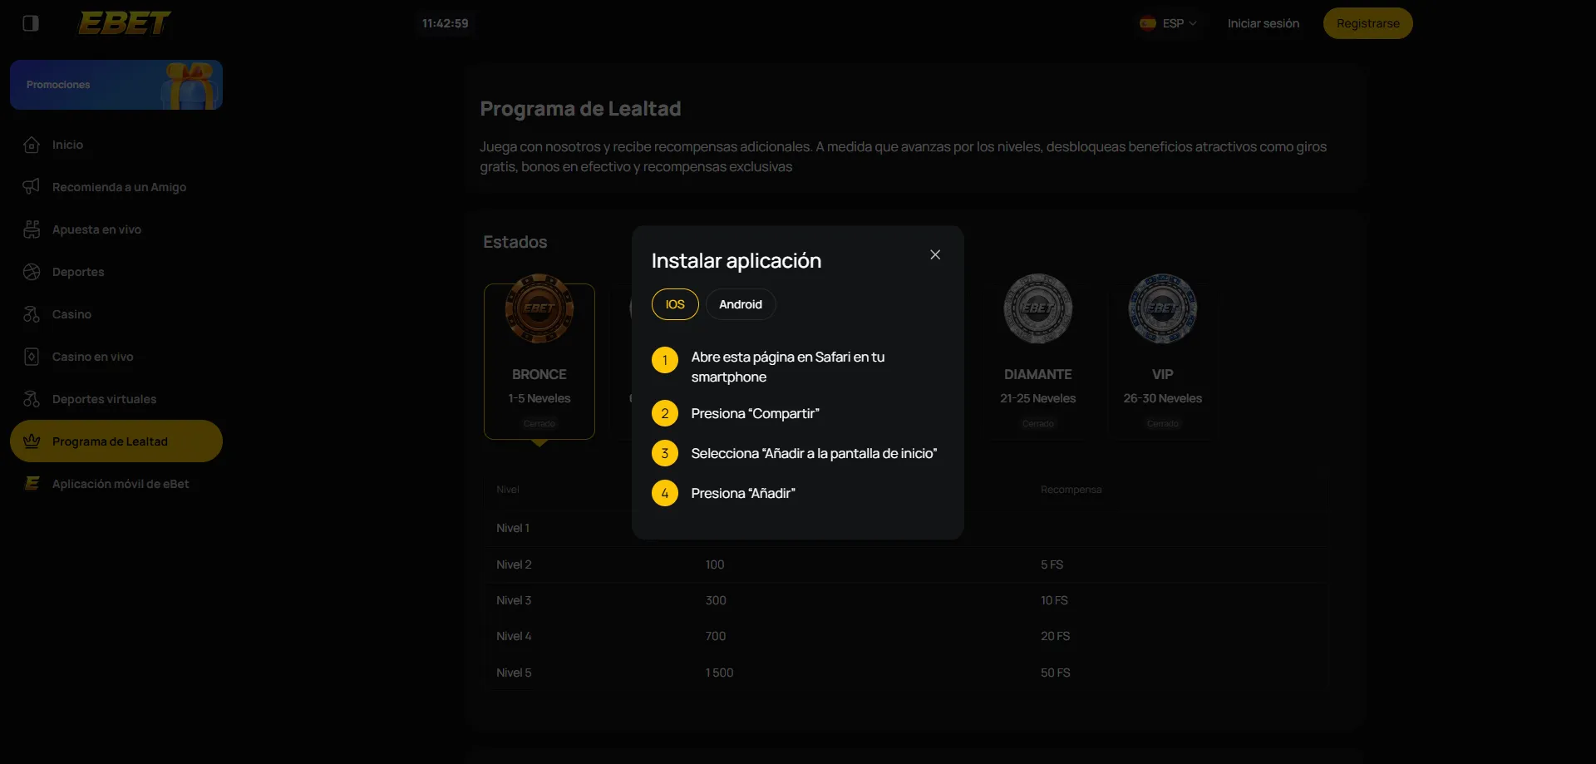The height and width of the screenshot is (764, 1596).
Task: Click the Nivel 3 row label
Action: tap(514, 600)
